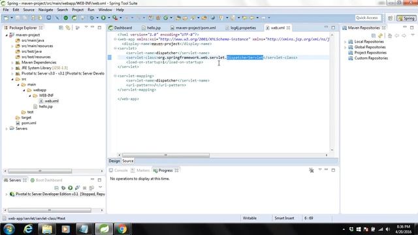
Task: Click the Profile server icon in Servers view
Action: 77,188
